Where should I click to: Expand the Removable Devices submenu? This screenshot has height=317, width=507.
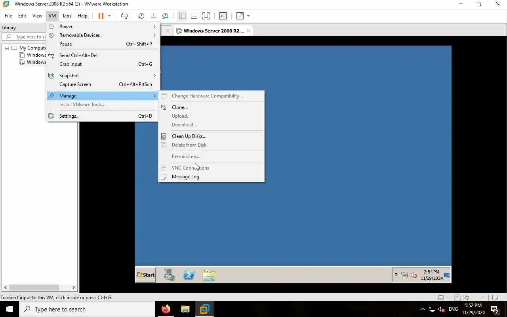[x=103, y=35]
